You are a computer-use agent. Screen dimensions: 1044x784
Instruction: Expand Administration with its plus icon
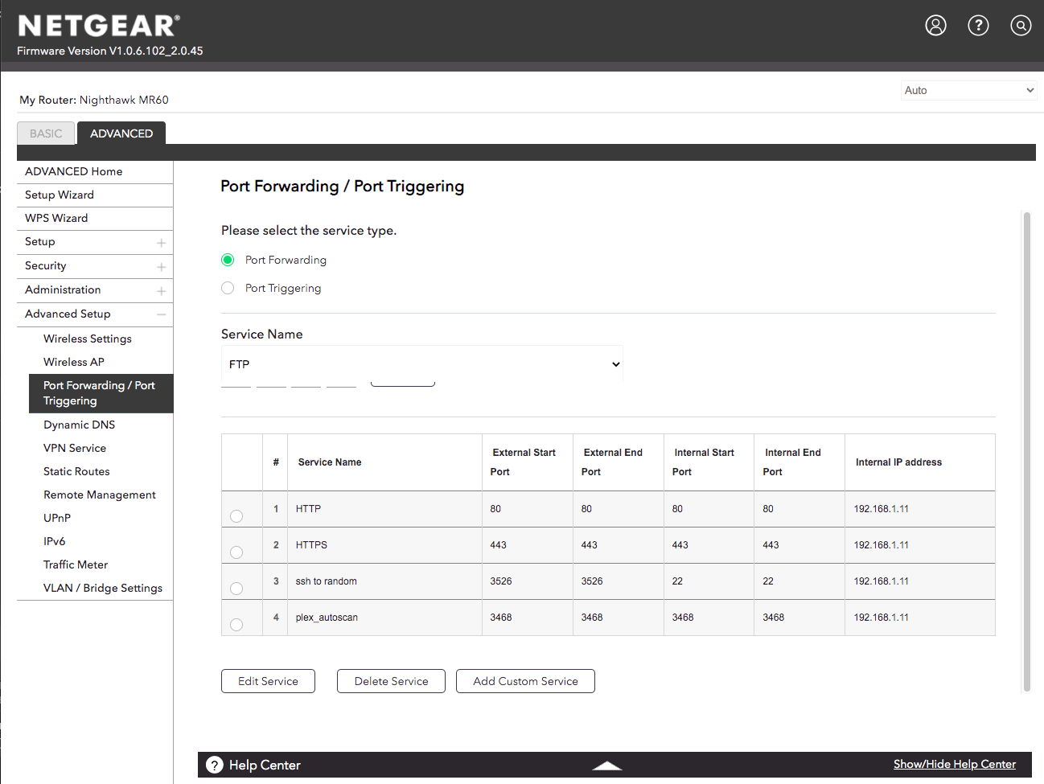point(162,291)
